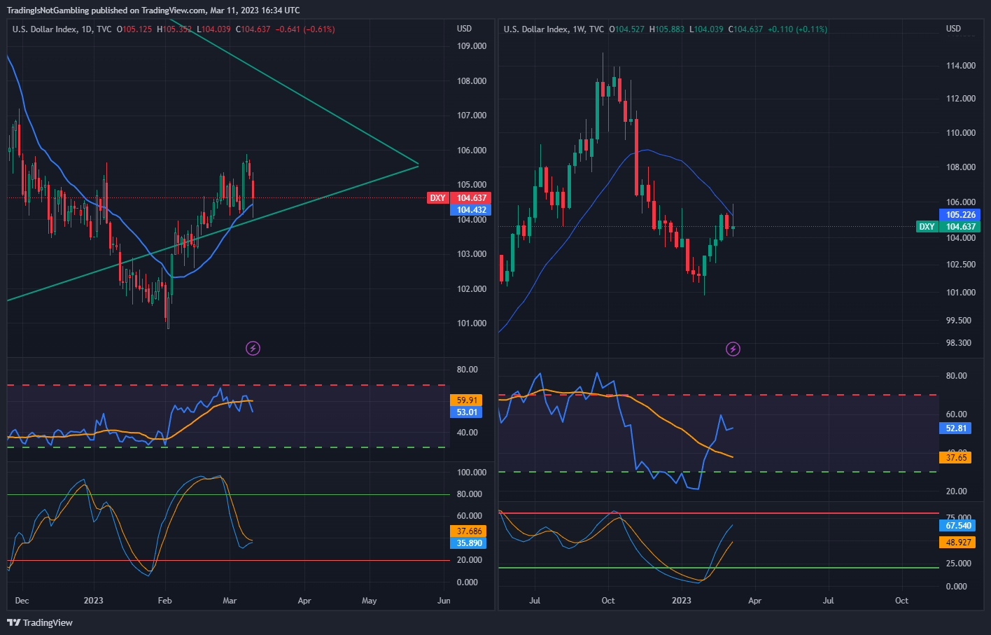Click the 102.500 level on the weekly price axis
991x635 pixels.
point(961,265)
